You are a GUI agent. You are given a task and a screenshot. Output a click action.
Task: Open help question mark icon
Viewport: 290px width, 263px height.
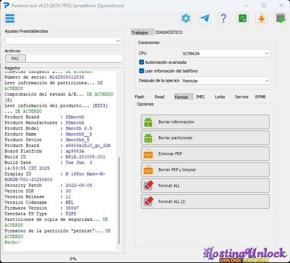tap(224, 18)
